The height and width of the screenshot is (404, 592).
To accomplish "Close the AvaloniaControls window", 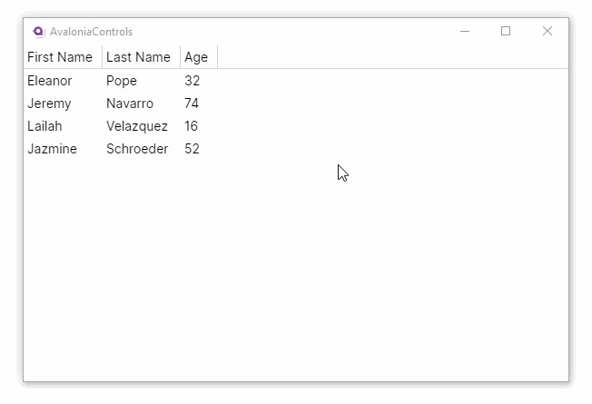I will point(548,31).
